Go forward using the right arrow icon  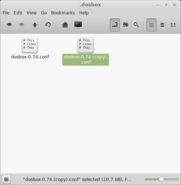pyautogui.click(x=22, y=25)
